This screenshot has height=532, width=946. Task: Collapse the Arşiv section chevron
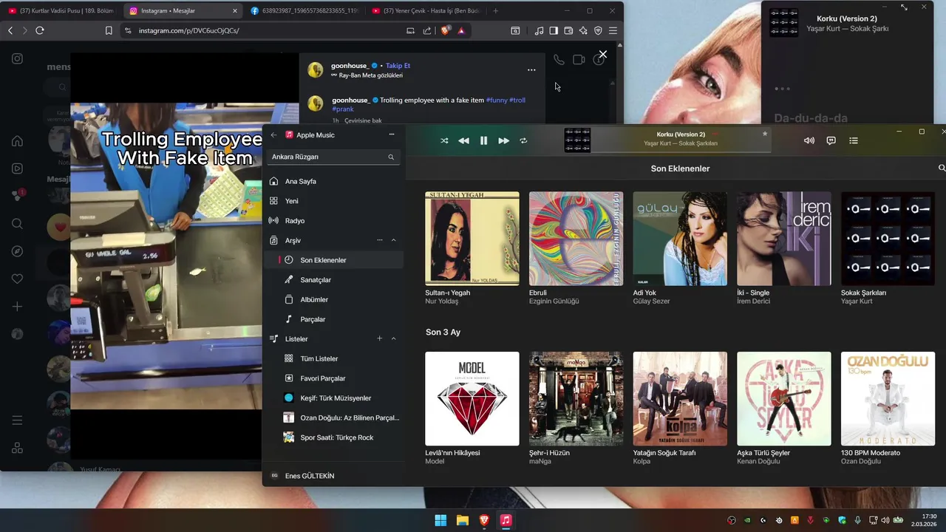click(x=393, y=240)
